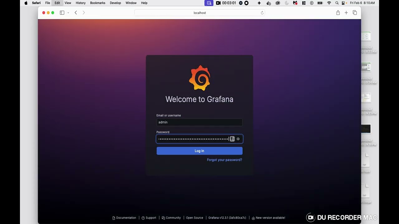399x224 pixels.
Task: Open the Community footer link
Action: tap(171, 218)
